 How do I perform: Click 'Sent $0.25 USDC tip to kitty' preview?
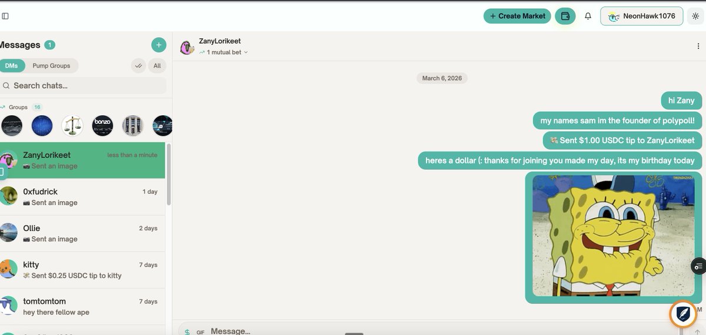[72, 276]
